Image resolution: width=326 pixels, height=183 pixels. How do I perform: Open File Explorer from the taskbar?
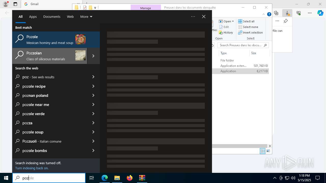click(x=117, y=178)
